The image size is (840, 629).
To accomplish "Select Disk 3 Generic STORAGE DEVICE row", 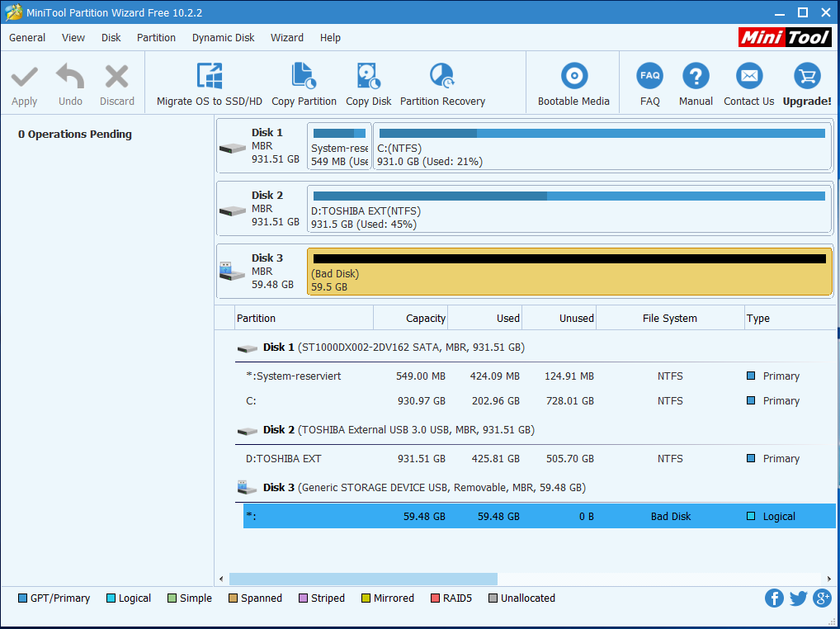I will click(536, 488).
